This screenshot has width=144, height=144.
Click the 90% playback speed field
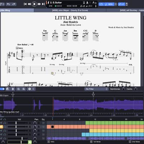point(109,4)
